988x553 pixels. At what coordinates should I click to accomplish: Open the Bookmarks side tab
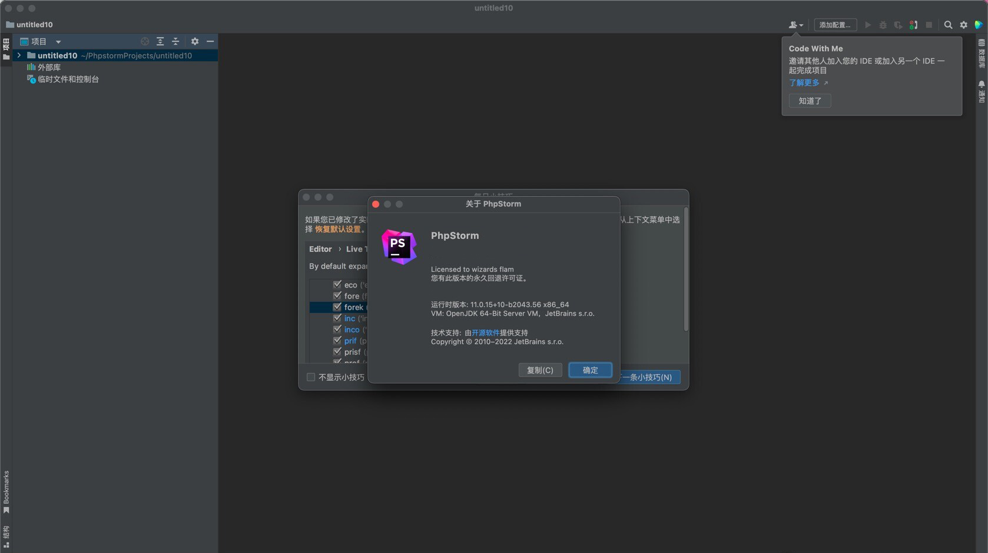click(x=6, y=492)
